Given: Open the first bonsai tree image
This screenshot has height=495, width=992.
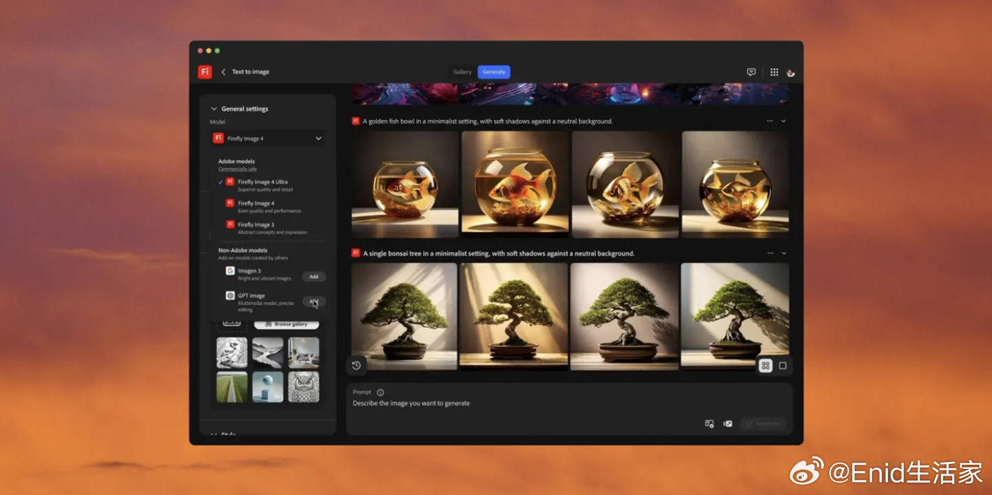Looking at the screenshot, I should [x=404, y=316].
